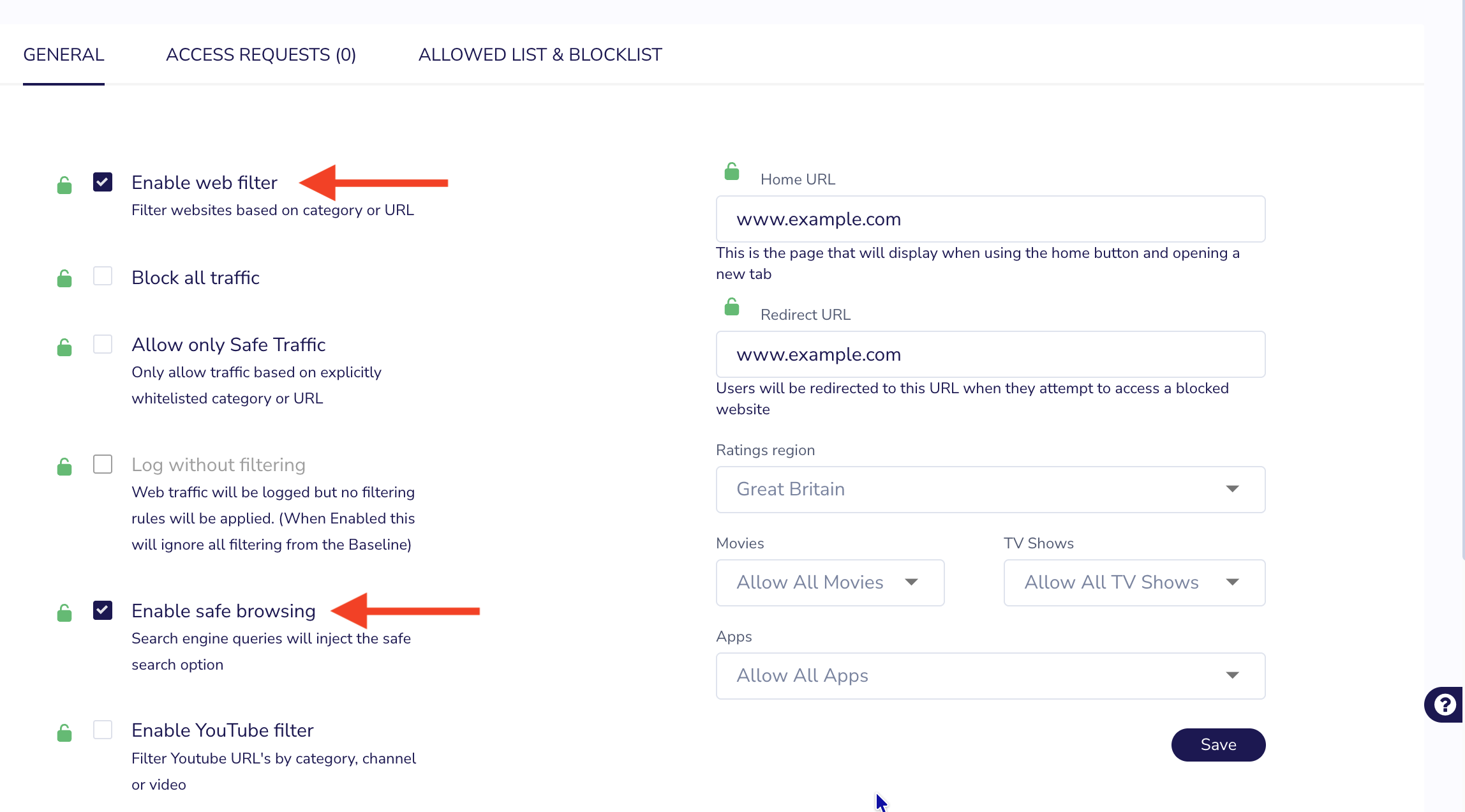Check the Enable YouTube filter checkbox
The width and height of the screenshot is (1465, 812).
coord(103,730)
